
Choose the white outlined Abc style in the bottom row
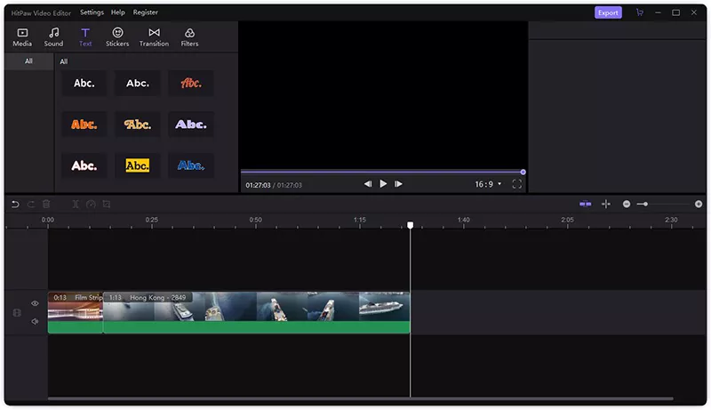point(84,165)
